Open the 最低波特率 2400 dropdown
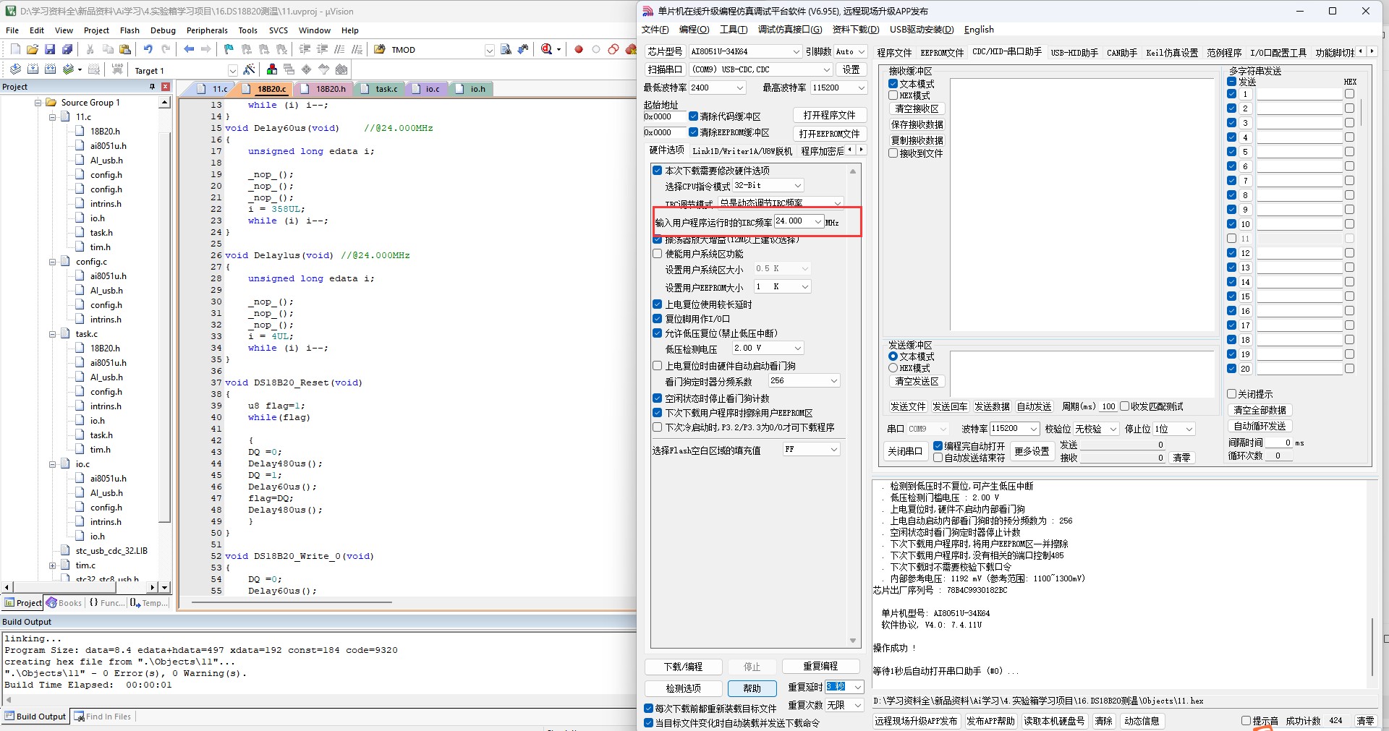The width and height of the screenshot is (1389, 731). 739,87
